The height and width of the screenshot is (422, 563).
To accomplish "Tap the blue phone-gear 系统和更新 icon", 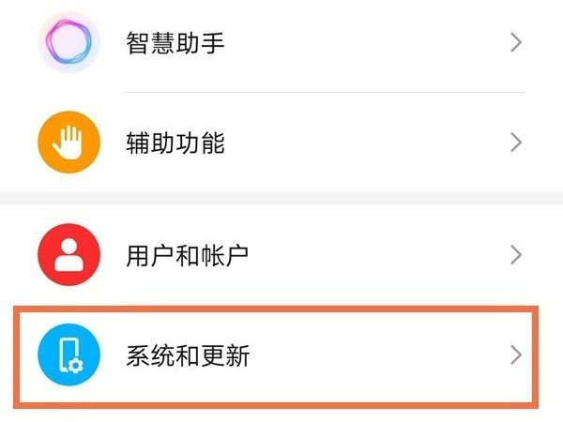I will (68, 355).
